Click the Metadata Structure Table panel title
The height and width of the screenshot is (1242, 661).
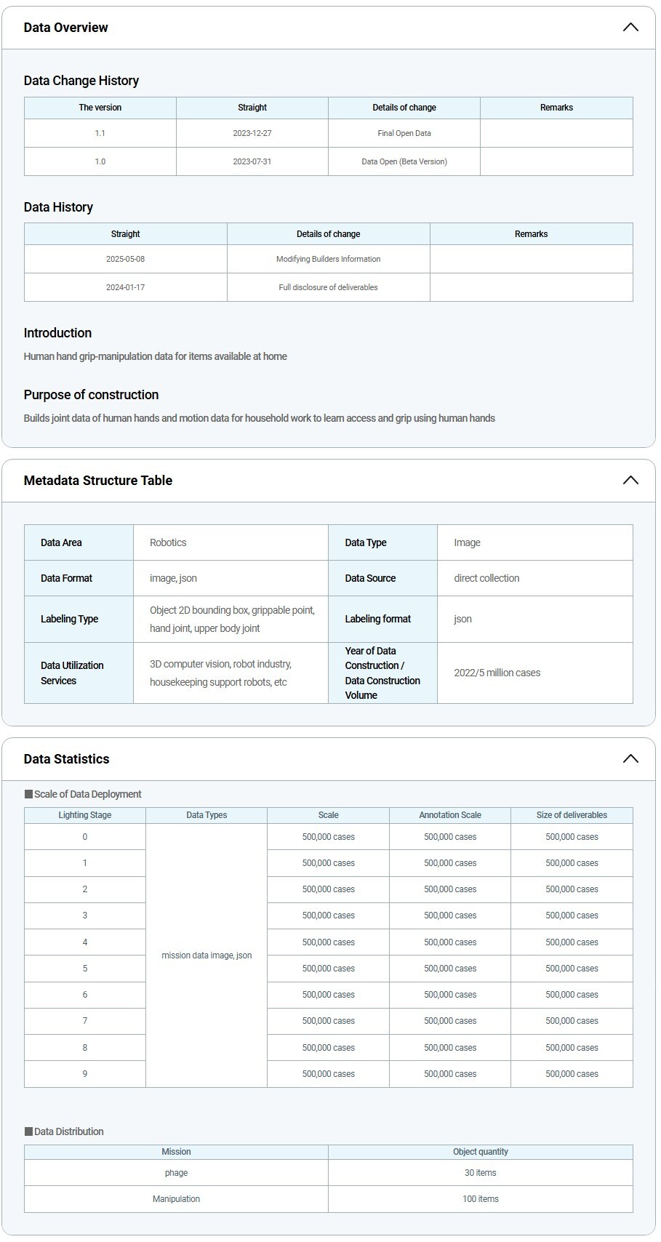pos(97,481)
